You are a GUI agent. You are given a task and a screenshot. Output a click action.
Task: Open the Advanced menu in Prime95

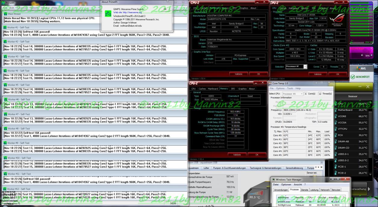coord(22,8)
